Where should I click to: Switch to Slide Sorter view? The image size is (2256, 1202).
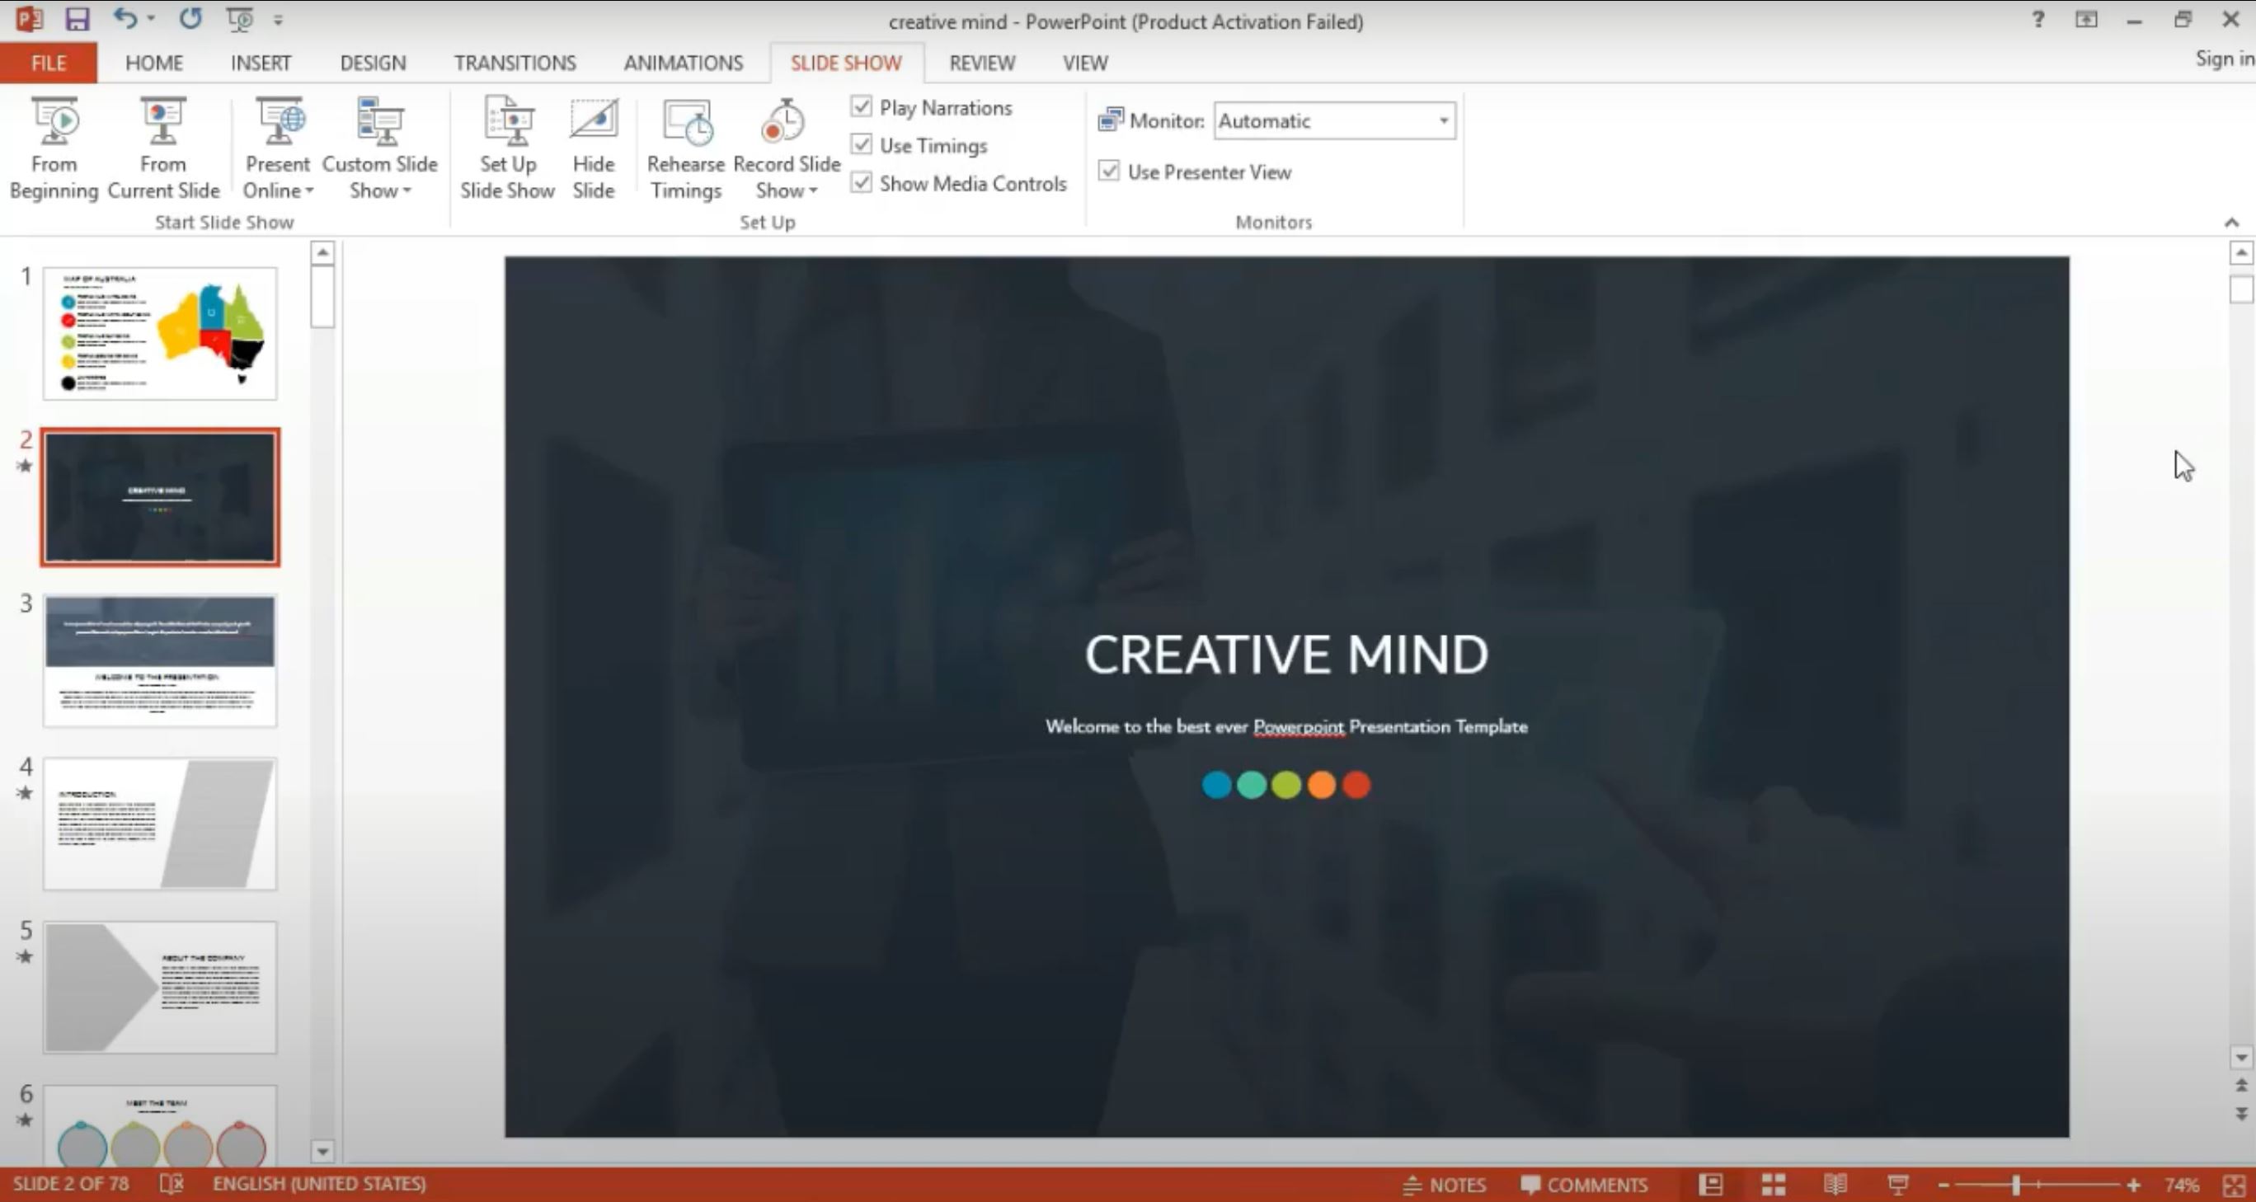(1774, 1185)
